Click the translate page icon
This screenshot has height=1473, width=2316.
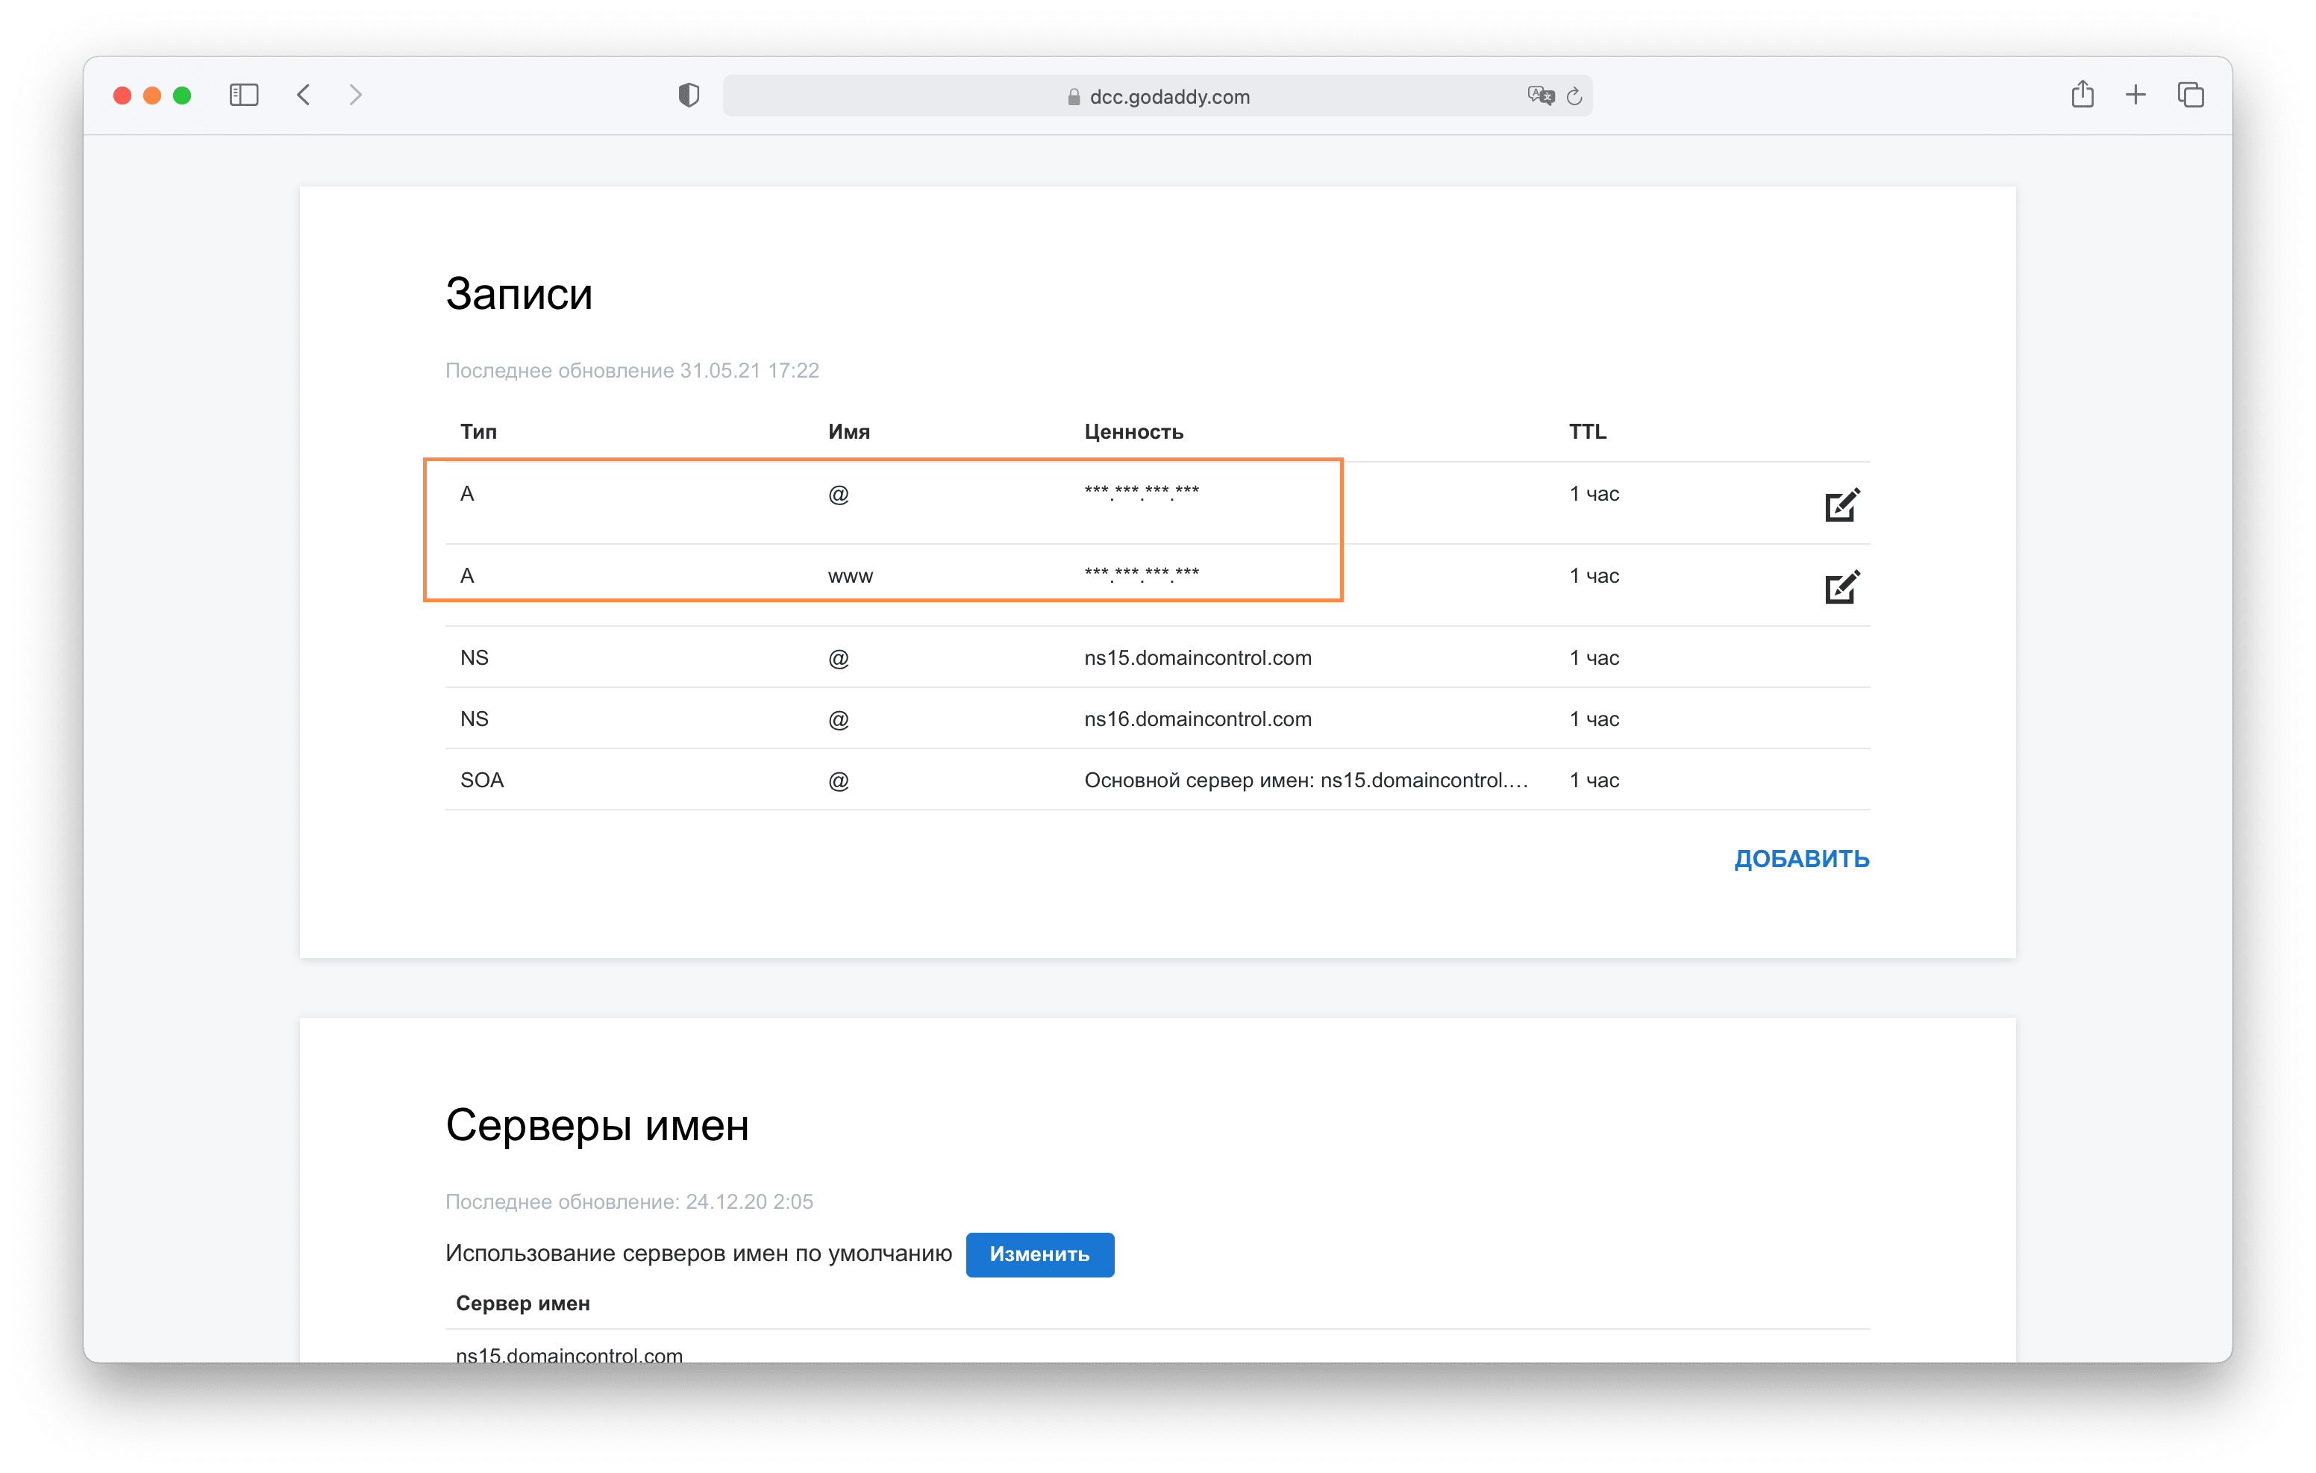point(1540,96)
